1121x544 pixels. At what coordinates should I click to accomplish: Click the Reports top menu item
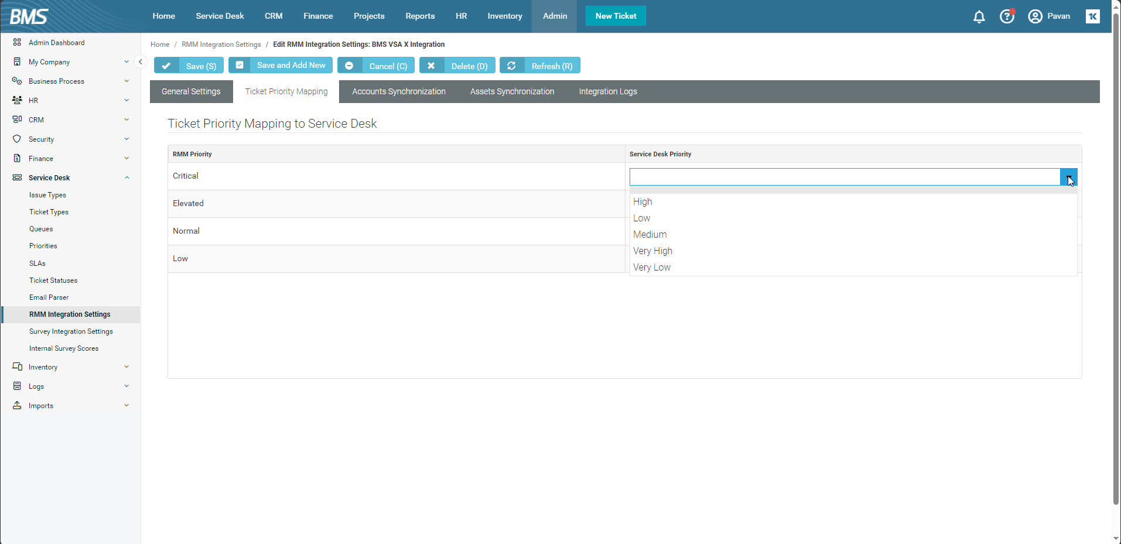click(x=420, y=16)
